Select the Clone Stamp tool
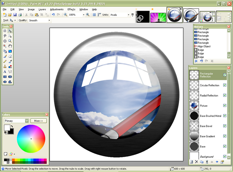This screenshot has height=172, width=233. click(5, 67)
